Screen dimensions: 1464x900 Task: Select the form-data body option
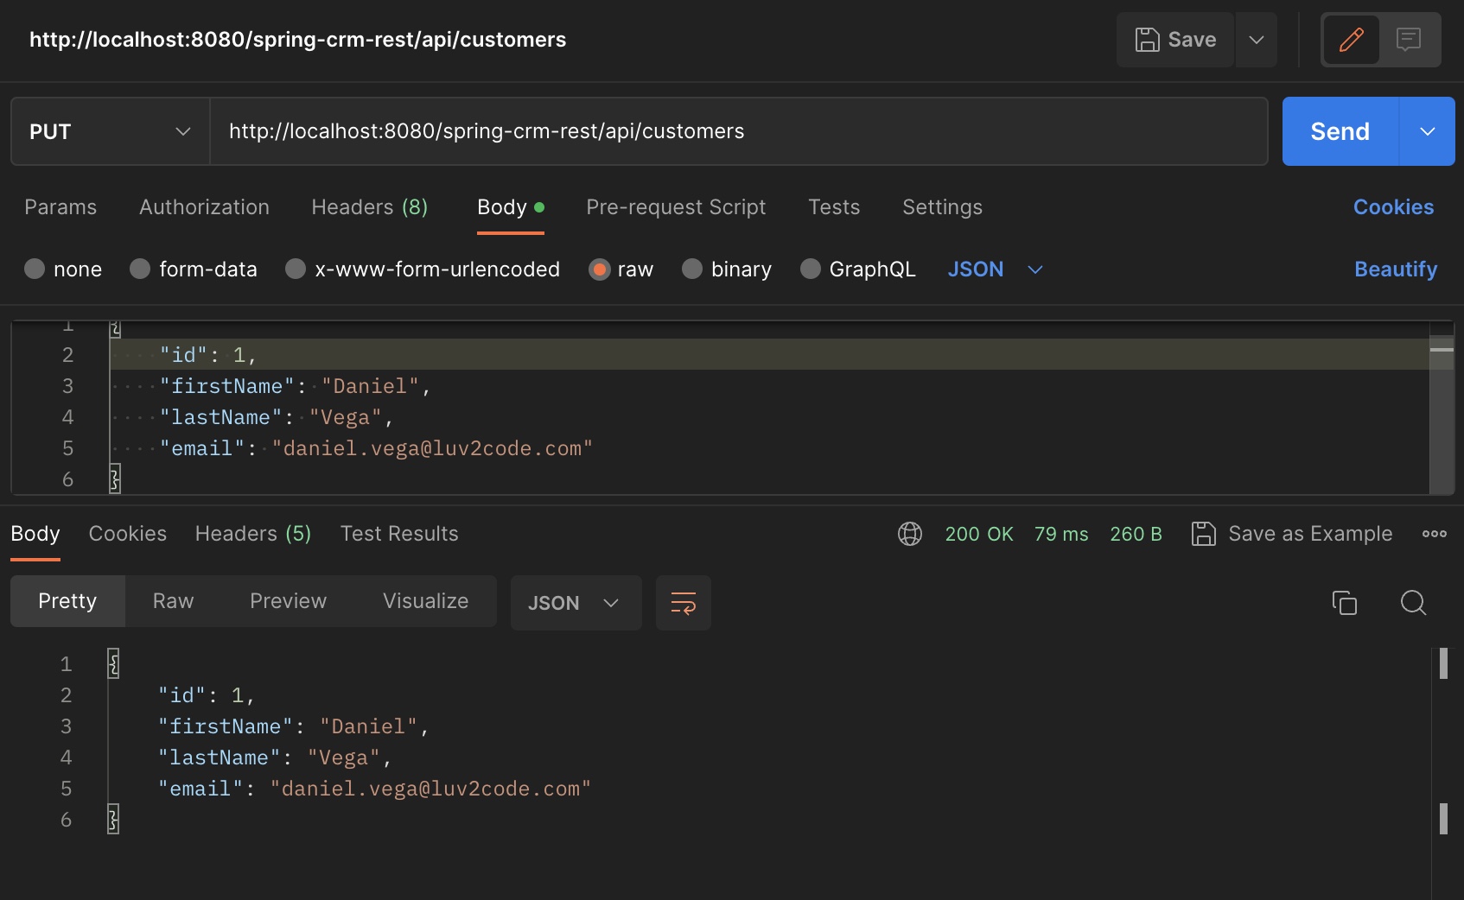[139, 269]
